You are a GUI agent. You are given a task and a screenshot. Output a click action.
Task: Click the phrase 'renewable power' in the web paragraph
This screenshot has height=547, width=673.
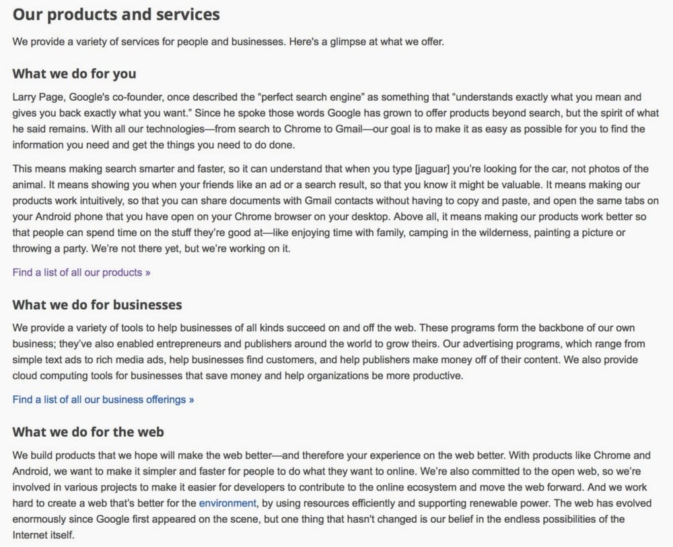click(x=507, y=503)
